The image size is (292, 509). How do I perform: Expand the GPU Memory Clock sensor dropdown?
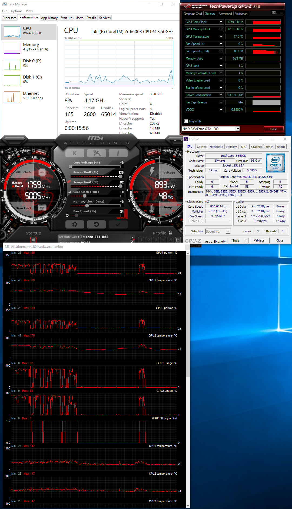point(221,29)
